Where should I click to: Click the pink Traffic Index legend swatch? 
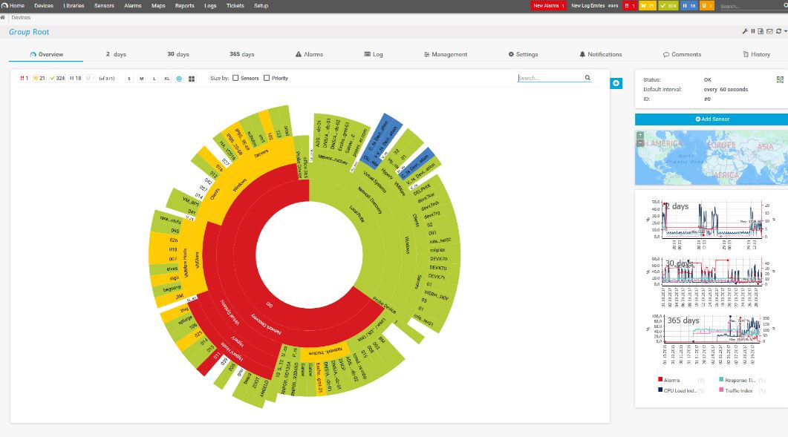pyautogui.click(x=721, y=390)
